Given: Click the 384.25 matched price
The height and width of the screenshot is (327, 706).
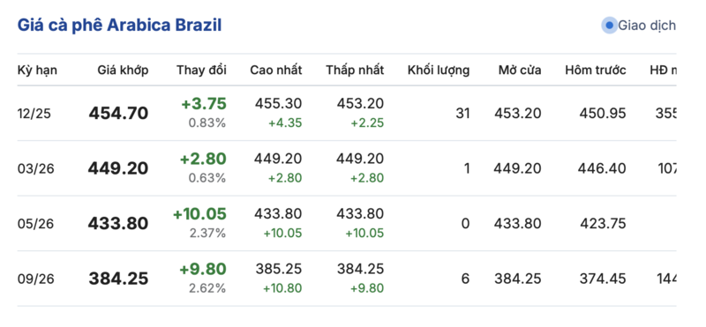Looking at the screenshot, I should [x=118, y=279].
